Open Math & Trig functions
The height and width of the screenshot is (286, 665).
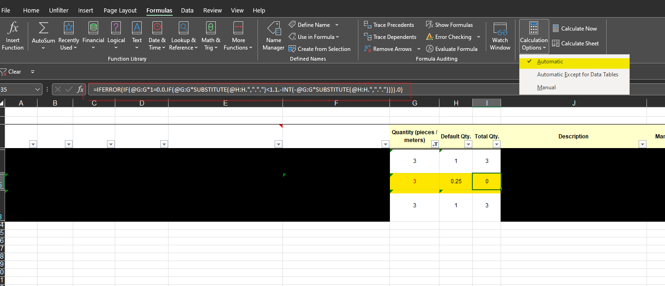211,36
